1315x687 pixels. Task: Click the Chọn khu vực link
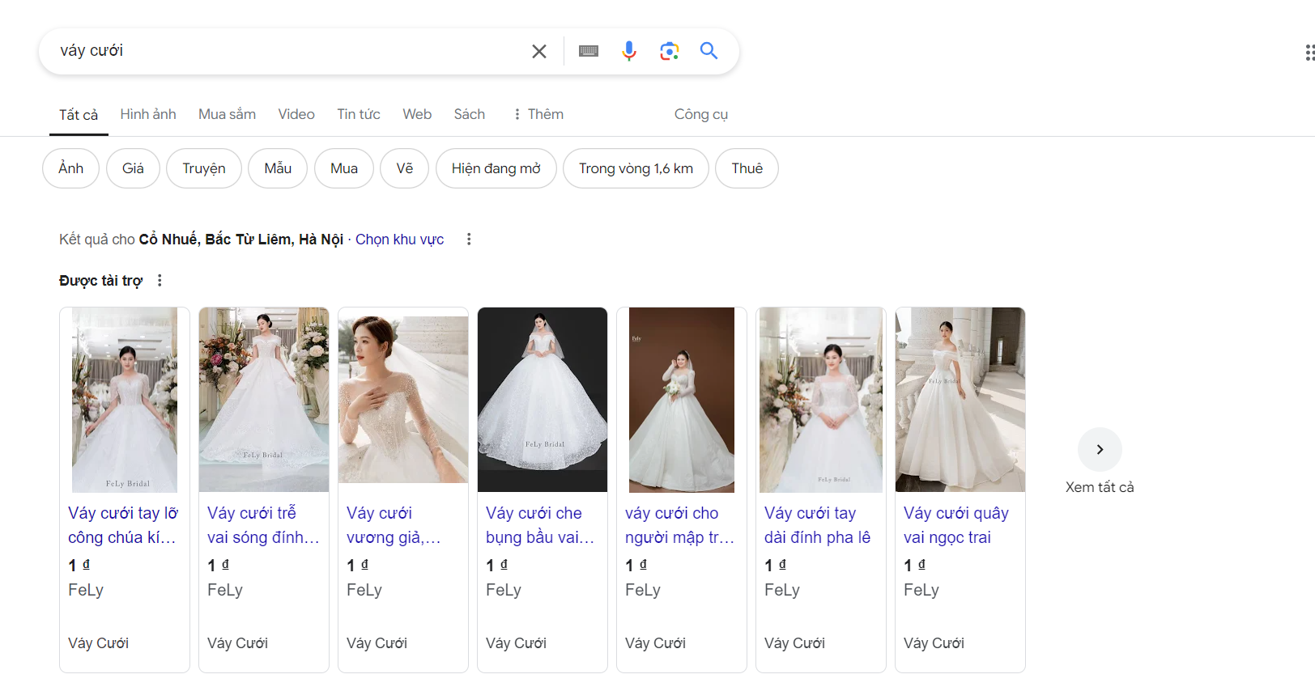click(x=399, y=240)
